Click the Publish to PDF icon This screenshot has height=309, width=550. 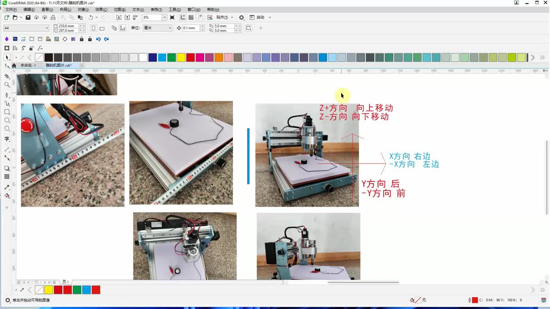coord(135,18)
